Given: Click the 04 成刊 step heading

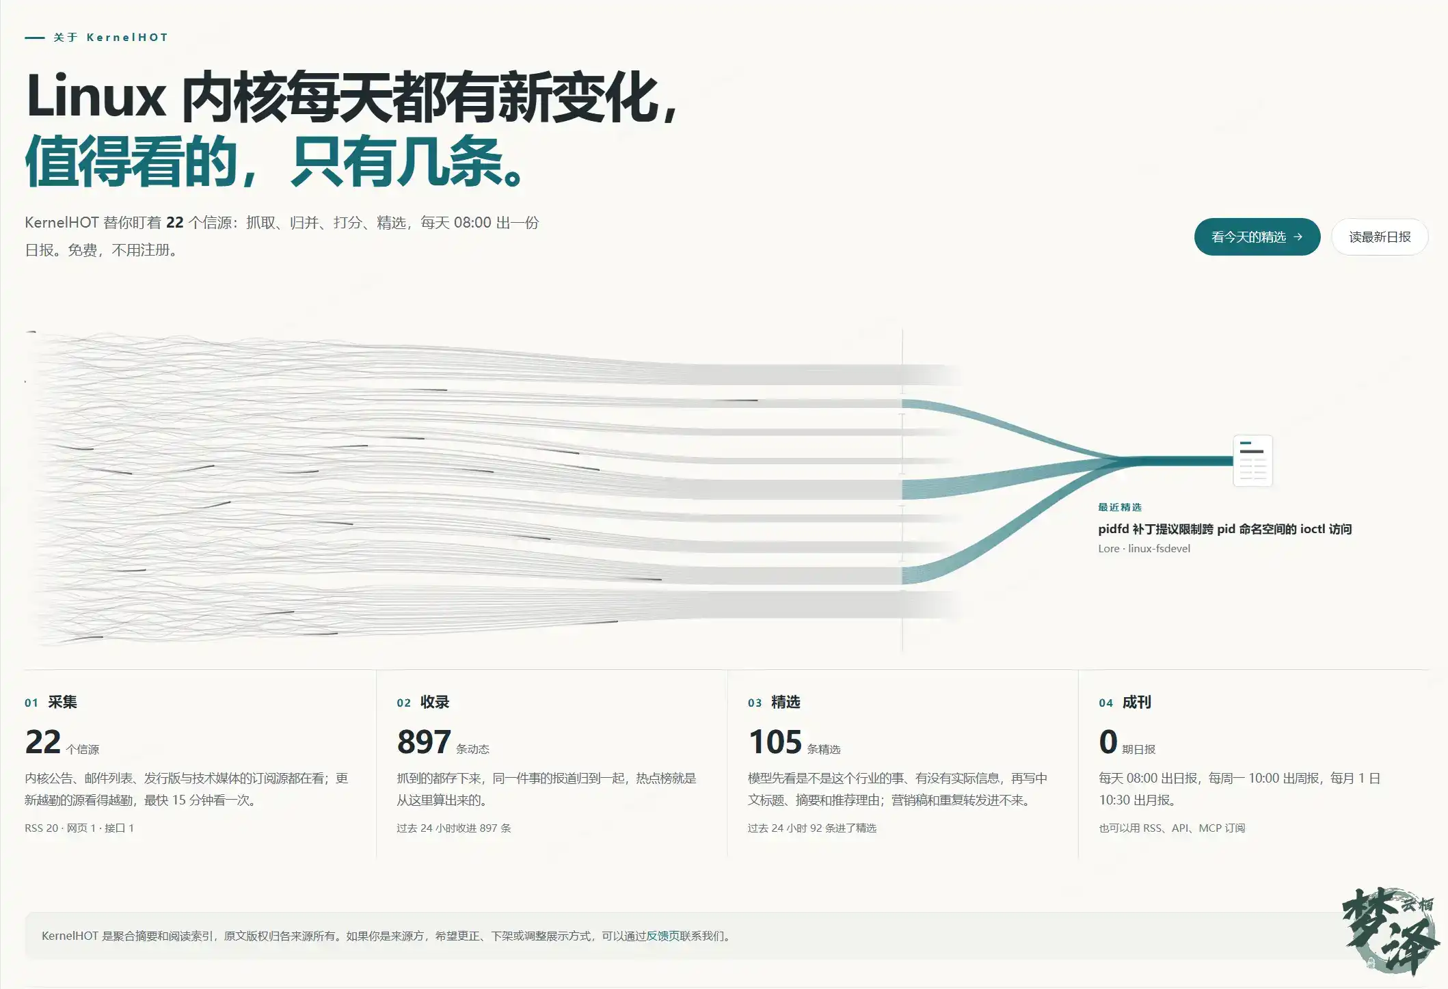Looking at the screenshot, I should [x=1125, y=702].
